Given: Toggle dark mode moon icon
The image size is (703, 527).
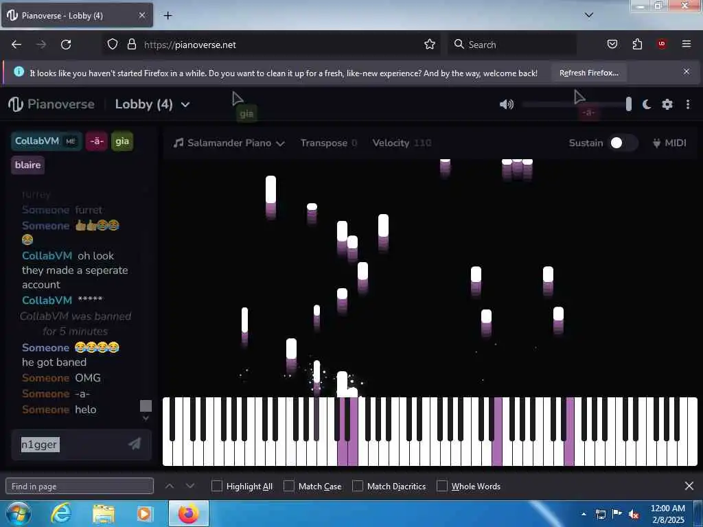Looking at the screenshot, I should tap(647, 104).
